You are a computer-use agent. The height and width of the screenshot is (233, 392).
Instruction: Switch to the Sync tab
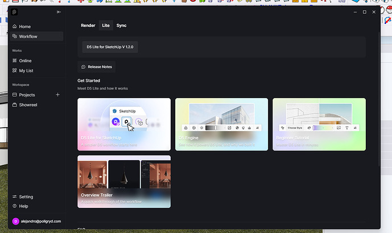(121, 26)
